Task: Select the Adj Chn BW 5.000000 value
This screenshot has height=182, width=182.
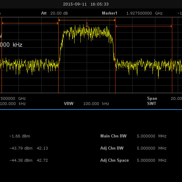Action: point(146,148)
